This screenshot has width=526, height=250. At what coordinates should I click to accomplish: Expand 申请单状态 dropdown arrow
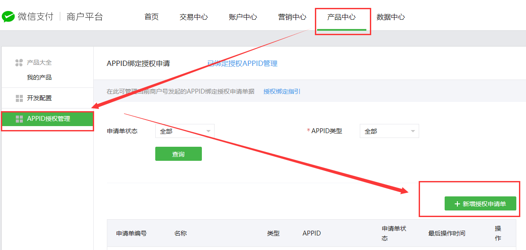(x=208, y=131)
